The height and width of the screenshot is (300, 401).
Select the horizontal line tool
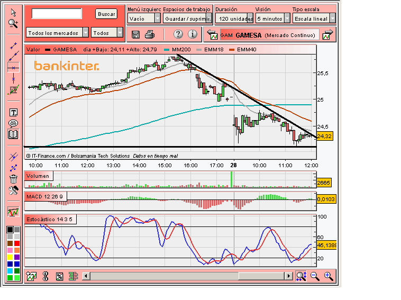pyautogui.click(x=13, y=68)
